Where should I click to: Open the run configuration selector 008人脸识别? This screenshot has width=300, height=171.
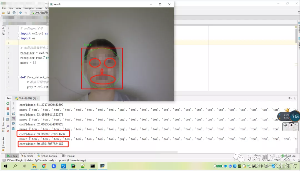click(40, 12)
